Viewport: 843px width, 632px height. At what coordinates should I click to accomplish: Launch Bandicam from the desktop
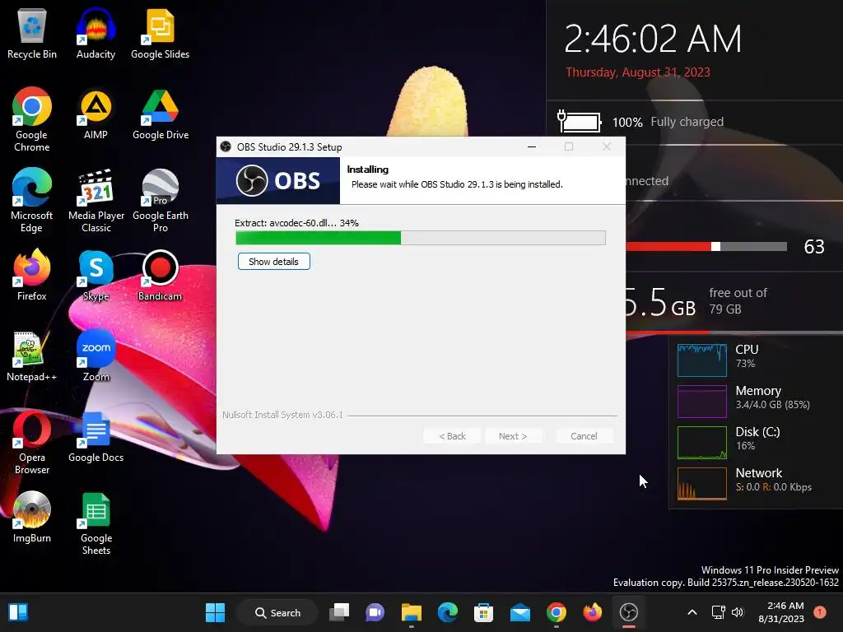pyautogui.click(x=161, y=275)
